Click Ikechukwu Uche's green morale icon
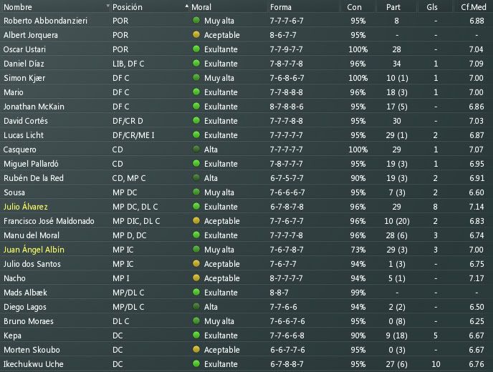The image size is (493, 372). (196, 364)
